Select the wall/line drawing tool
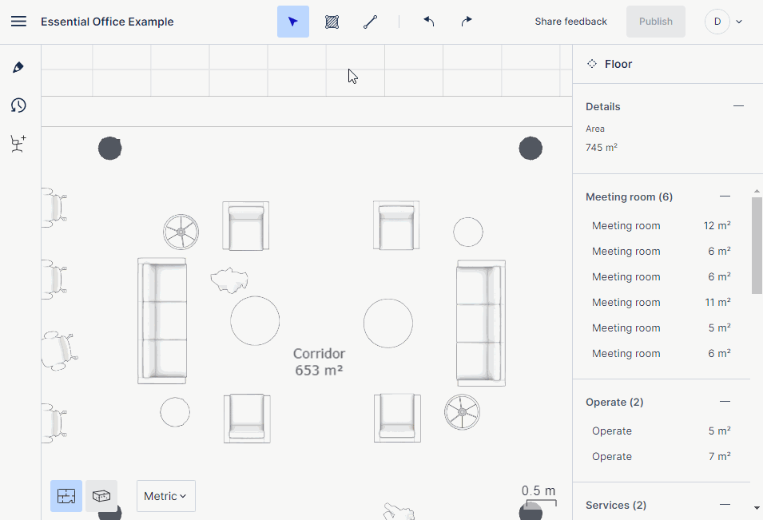Viewport: 763px width, 520px height. click(370, 22)
